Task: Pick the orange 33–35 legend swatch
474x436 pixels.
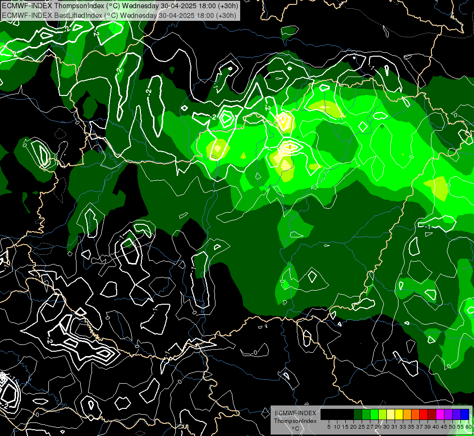Action: click(x=407, y=414)
